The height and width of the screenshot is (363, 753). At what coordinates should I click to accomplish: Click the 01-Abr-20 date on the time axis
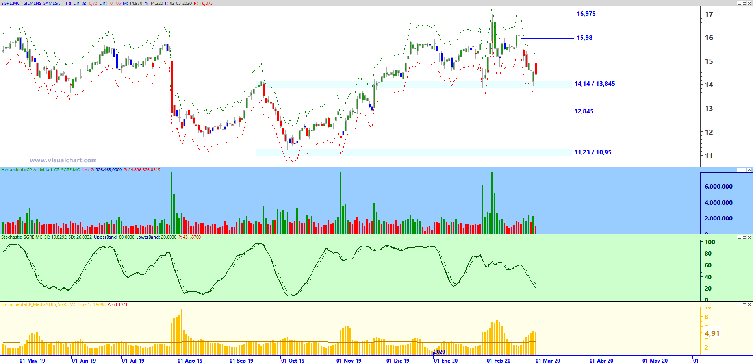[601, 360]
